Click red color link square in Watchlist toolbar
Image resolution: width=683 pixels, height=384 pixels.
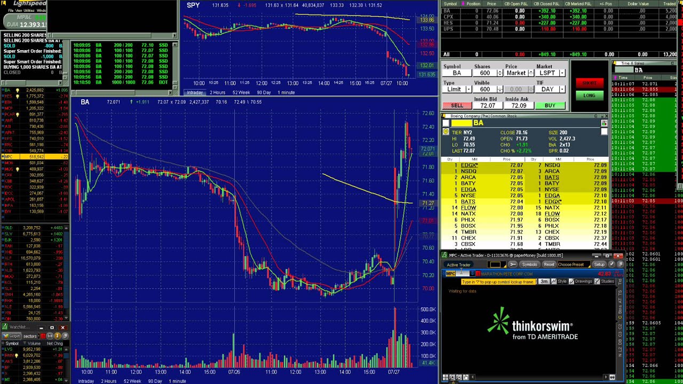pos(43,336)
